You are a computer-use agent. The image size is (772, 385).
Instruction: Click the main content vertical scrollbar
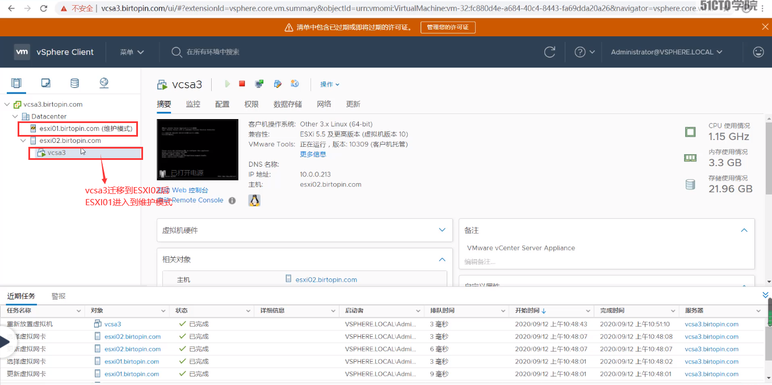point(767,159)
